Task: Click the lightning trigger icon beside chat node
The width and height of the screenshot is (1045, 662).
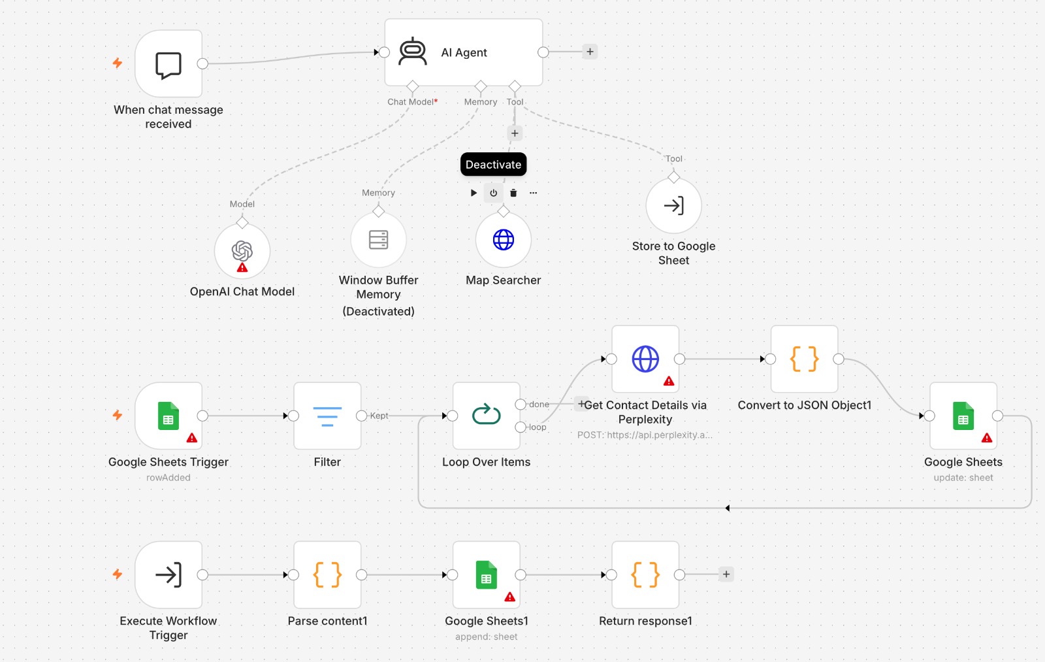Action: [118, 63]
